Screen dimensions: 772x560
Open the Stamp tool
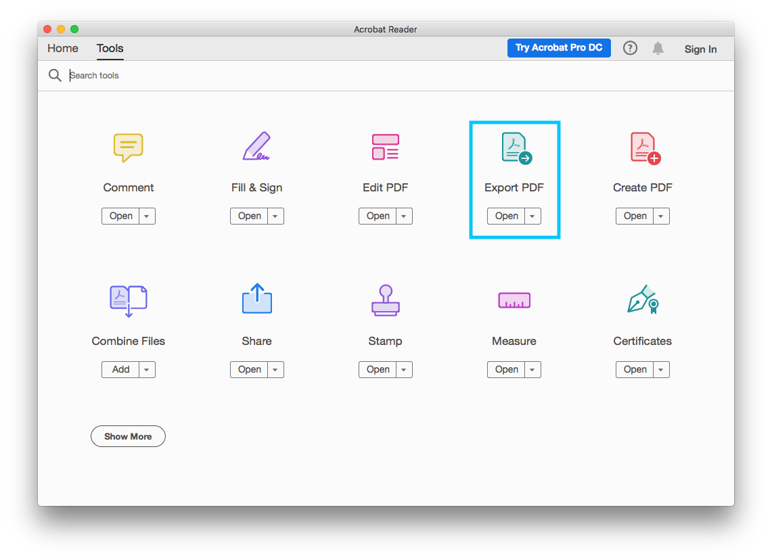[x=378, y=369]
